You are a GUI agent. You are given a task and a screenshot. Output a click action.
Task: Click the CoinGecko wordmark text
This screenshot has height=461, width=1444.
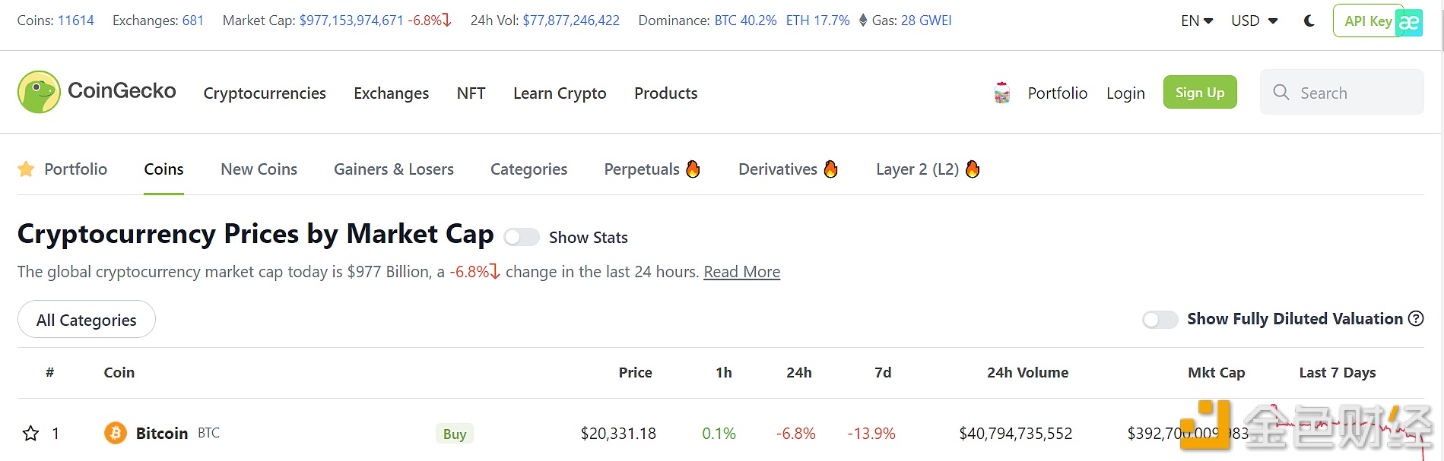[122, 91]
